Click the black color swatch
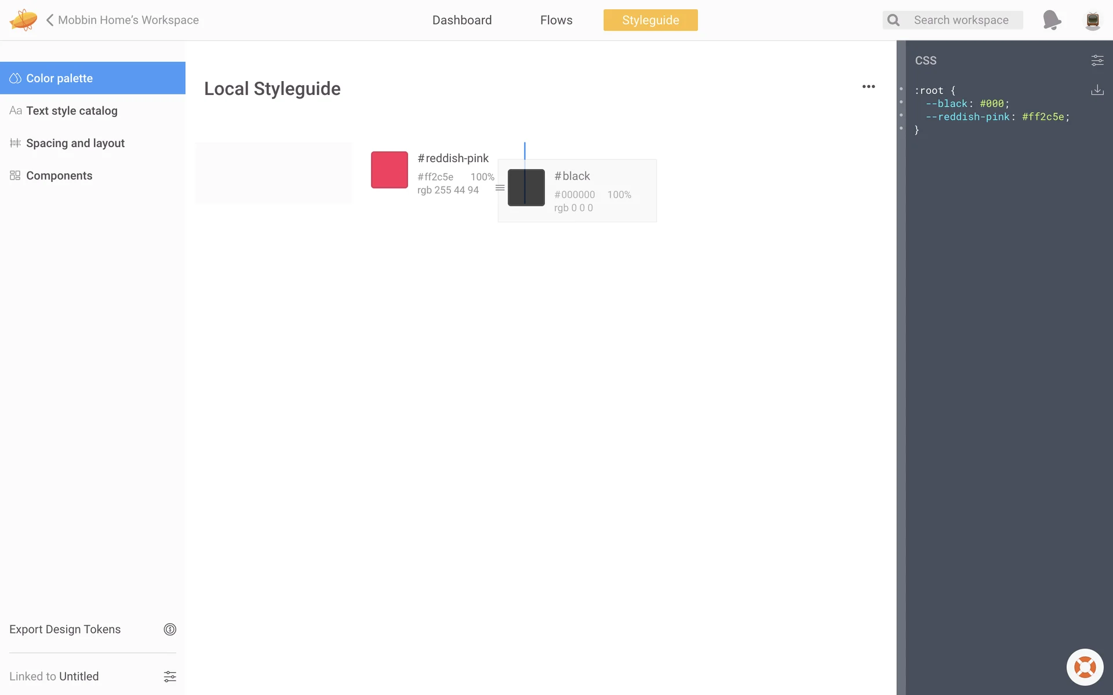The height and width of the screenshot is (695, 1113). (x=526, y=188)
